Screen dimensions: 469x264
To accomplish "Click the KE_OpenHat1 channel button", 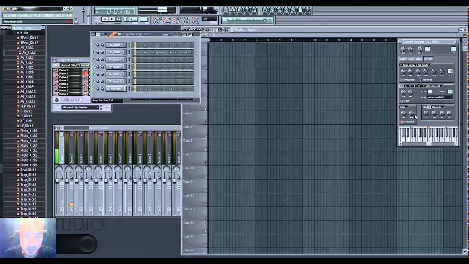I will 115,89.
